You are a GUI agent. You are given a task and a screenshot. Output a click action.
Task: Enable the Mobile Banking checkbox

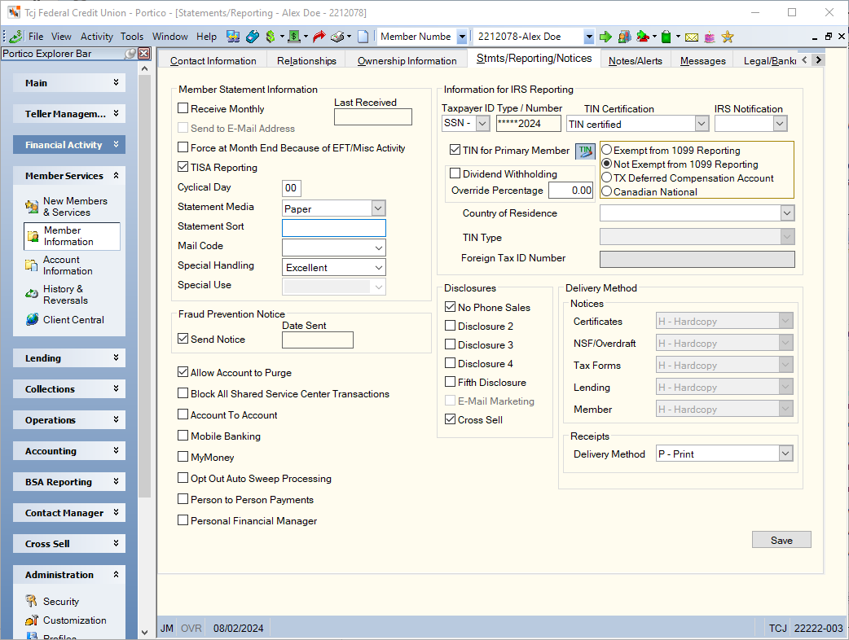183,436
